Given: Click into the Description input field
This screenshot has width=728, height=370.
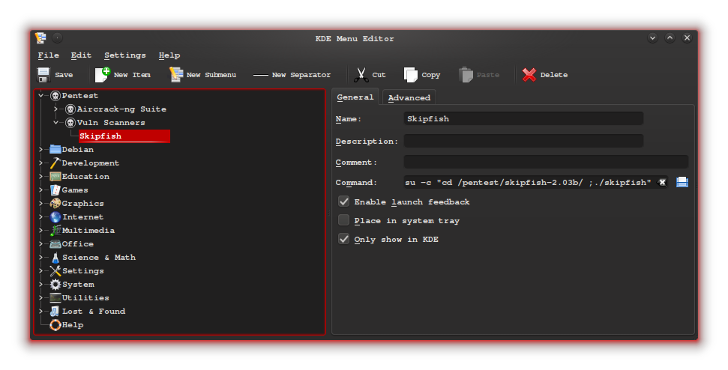Looking at the screenshot, I should 523,141.
